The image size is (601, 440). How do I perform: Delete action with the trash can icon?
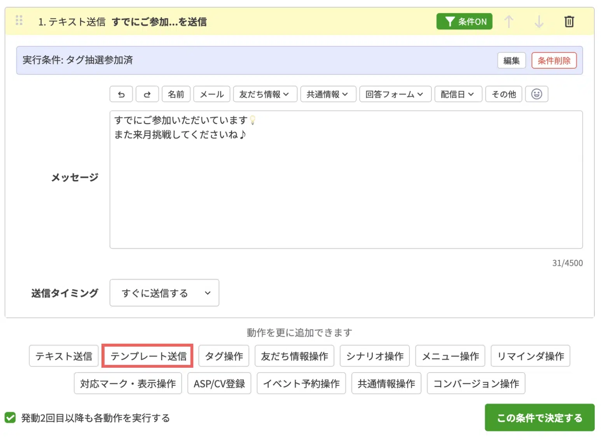pyautogui.click(x=569, y=21)
